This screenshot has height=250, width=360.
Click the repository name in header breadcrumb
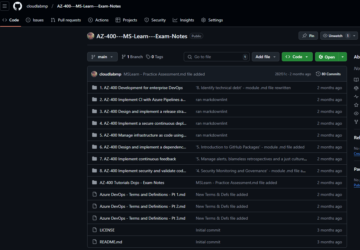pos(89,6)
